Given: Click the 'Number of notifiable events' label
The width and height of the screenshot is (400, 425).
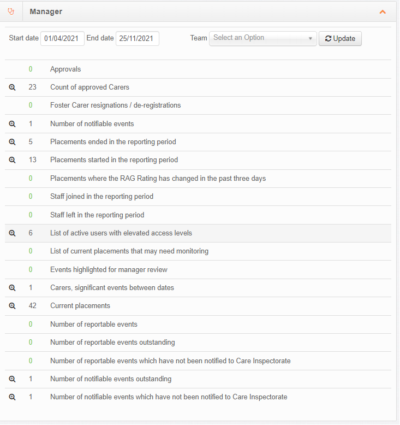Looking at the screenshot, I should pyautogui.click(x=92, y=124).
